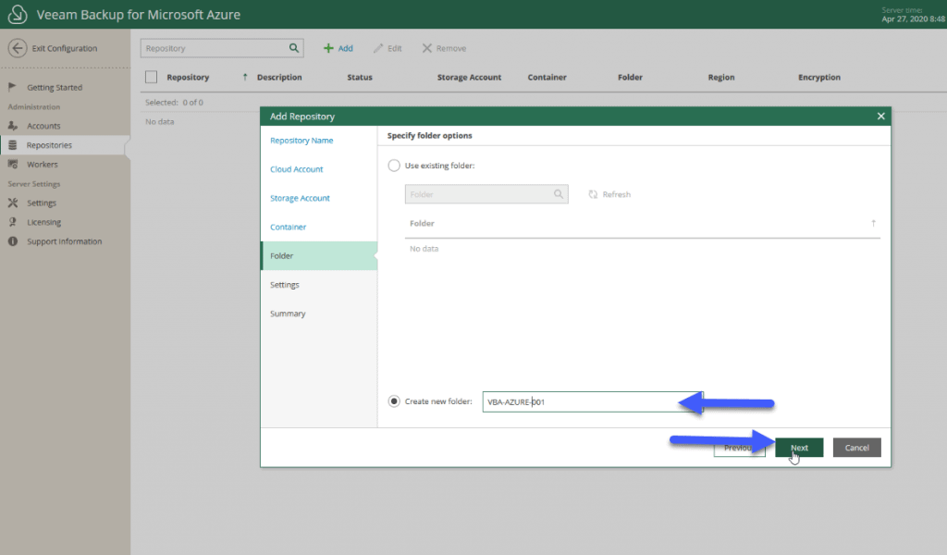Click the Add repository button label
Image resolution: width=947 pixels, height=555 pixels.
point(346,48)
